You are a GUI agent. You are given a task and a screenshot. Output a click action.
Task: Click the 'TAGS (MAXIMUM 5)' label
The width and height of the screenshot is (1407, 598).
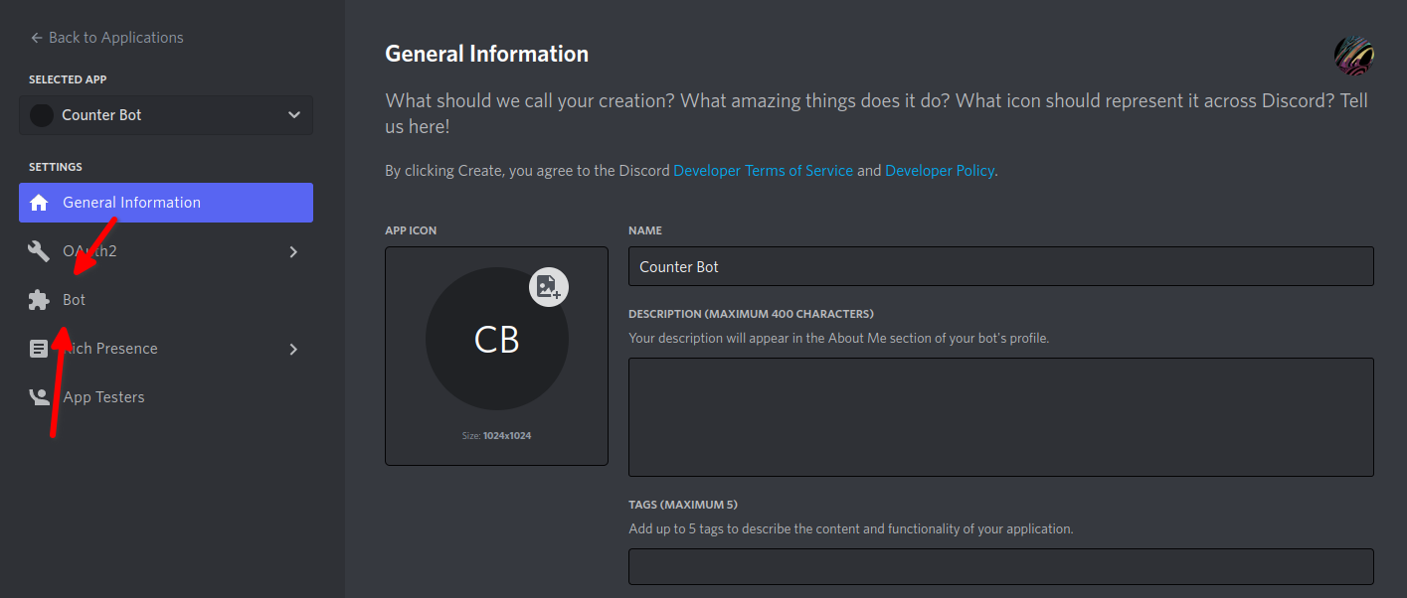[683, 505]
